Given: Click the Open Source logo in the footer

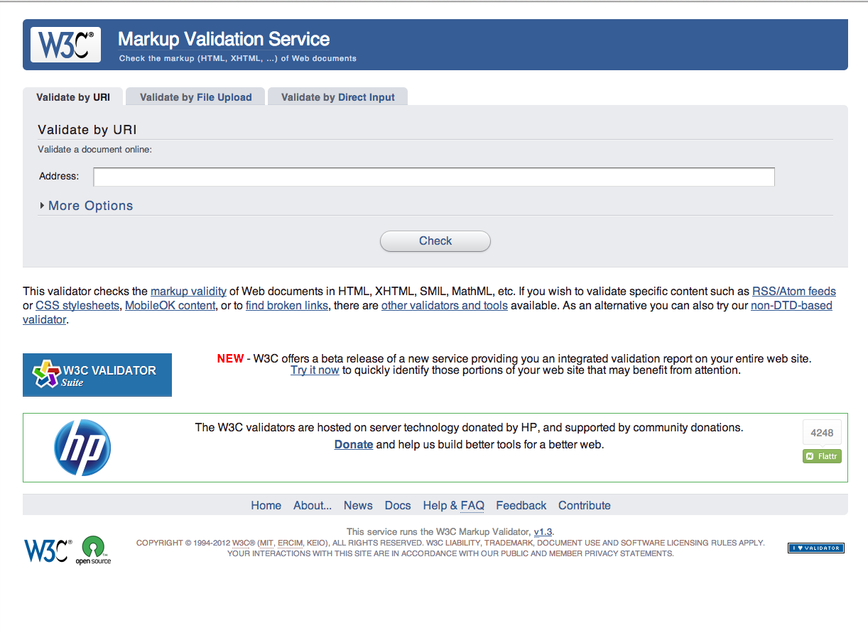Looking at the screenshot, I should pyautogui.click(x=94, y=551).
